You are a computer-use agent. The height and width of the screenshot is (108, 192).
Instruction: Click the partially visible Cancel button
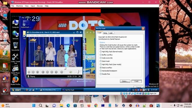tap(139, 87)
